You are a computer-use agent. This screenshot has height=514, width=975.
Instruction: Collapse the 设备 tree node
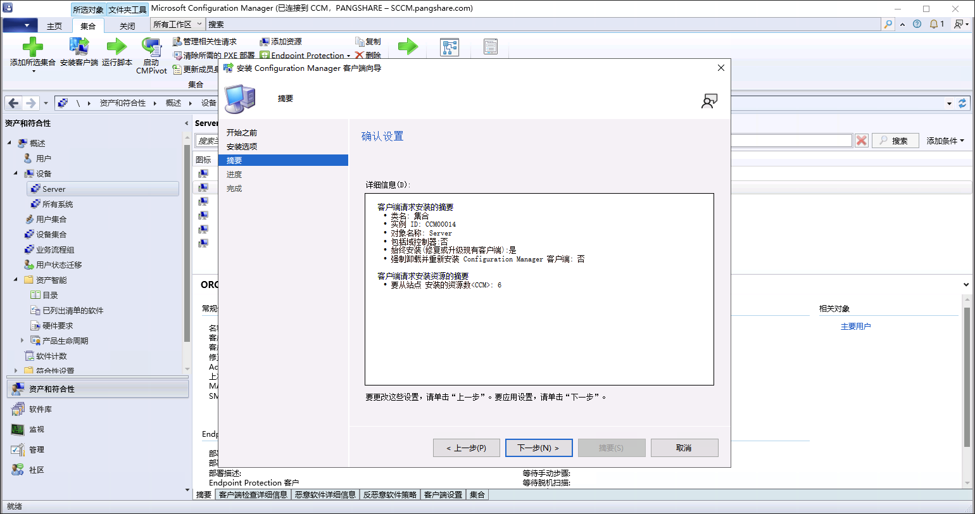(x=16, y=173)
